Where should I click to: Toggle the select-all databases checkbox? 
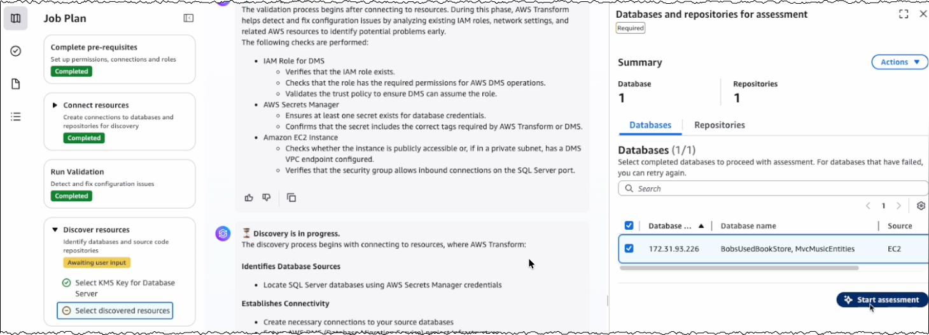click(629, 226)
